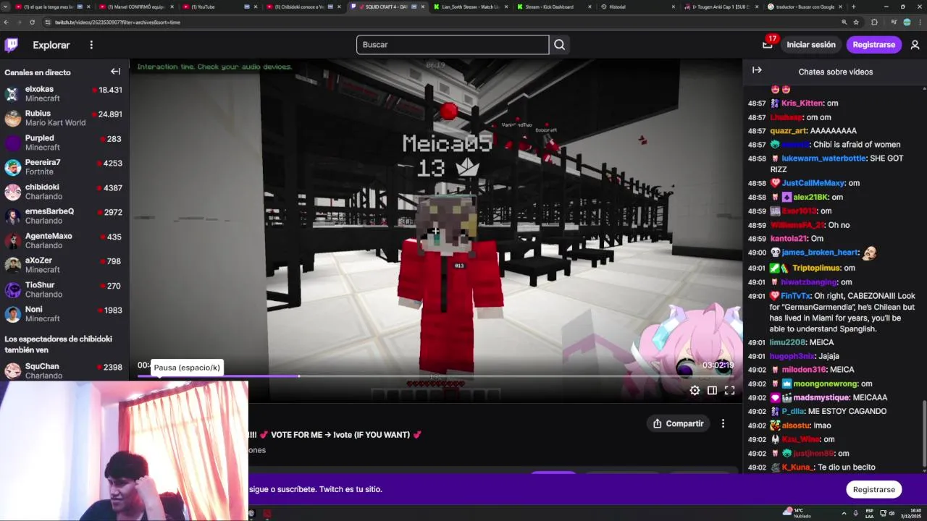
Task: Open Purpled channel avatar
Action: [13, 143]
